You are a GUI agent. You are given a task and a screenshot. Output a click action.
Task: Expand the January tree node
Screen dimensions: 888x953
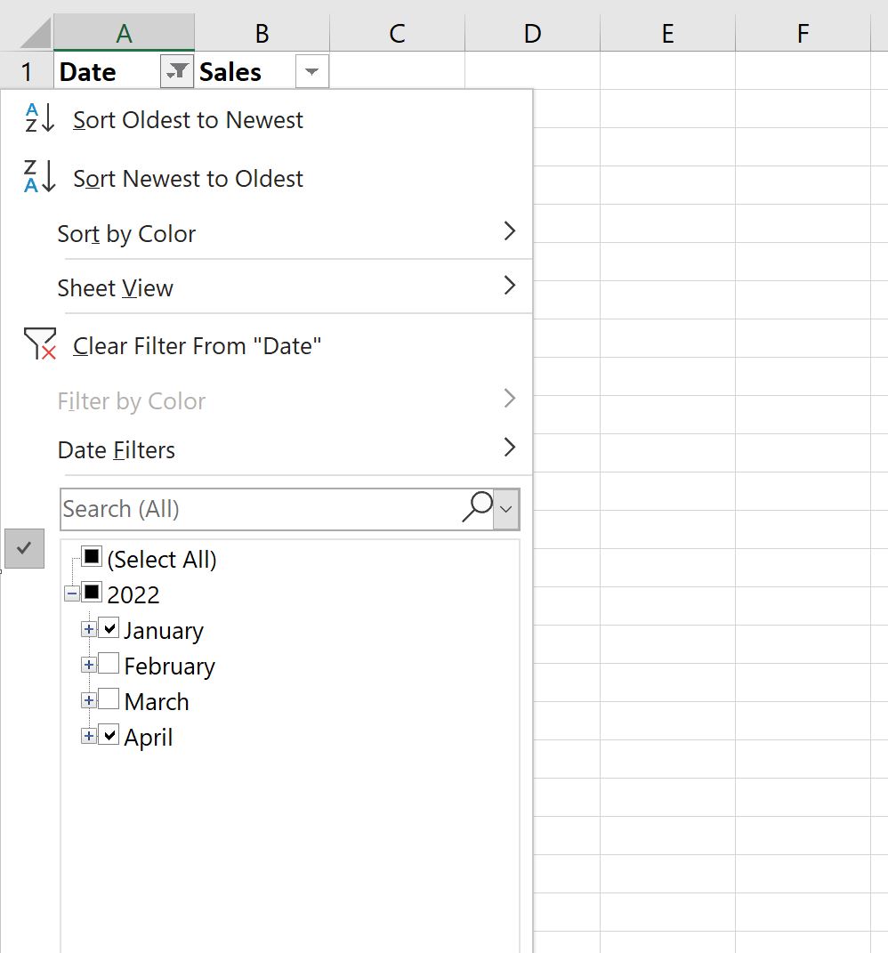point(88,627)
